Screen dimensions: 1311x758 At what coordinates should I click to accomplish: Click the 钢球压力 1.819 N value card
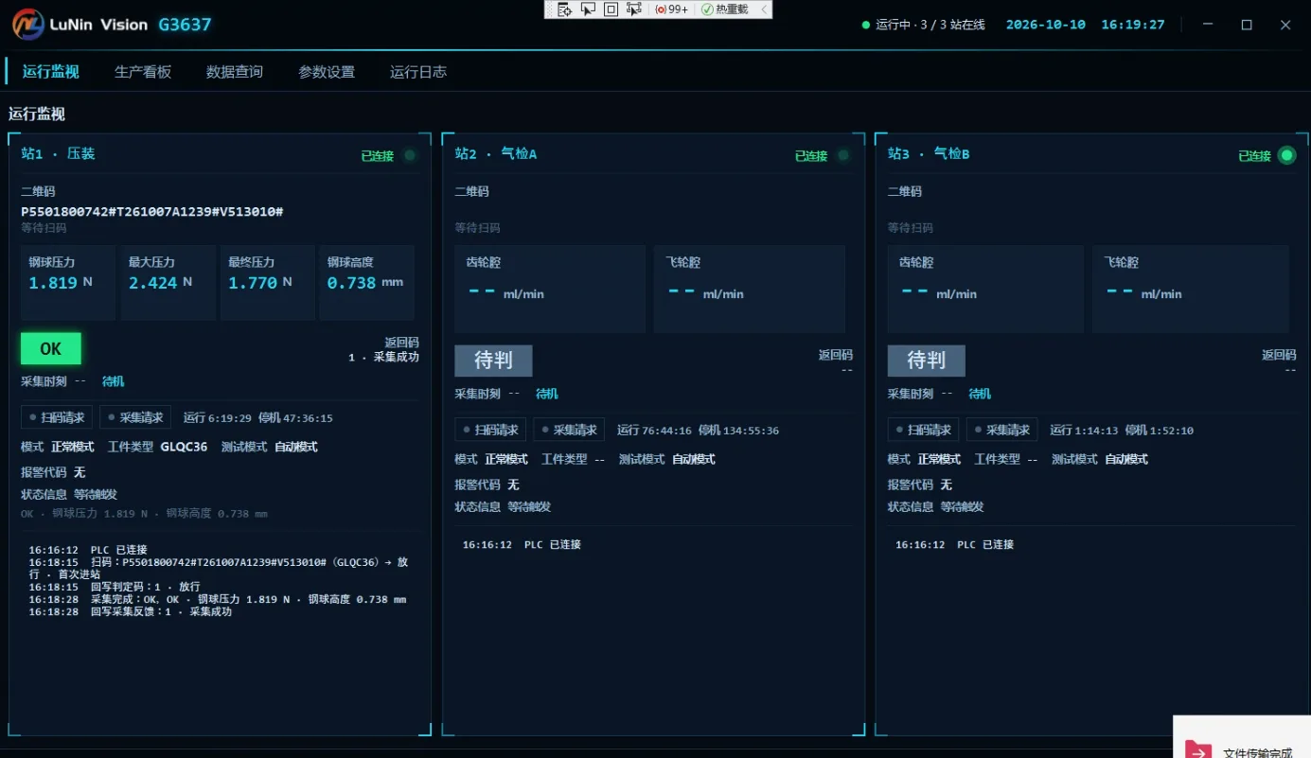pos(68,283)
